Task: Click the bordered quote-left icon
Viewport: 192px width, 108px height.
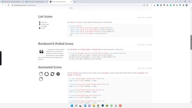Action: 41,52
